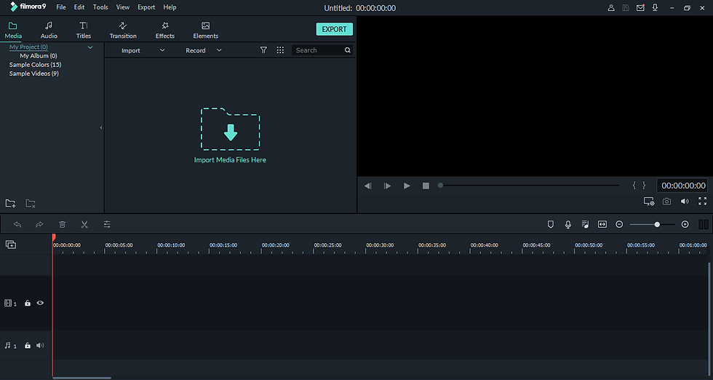Click the preview progress slider handle
The image size is (713, 380).
pos(440,185)
